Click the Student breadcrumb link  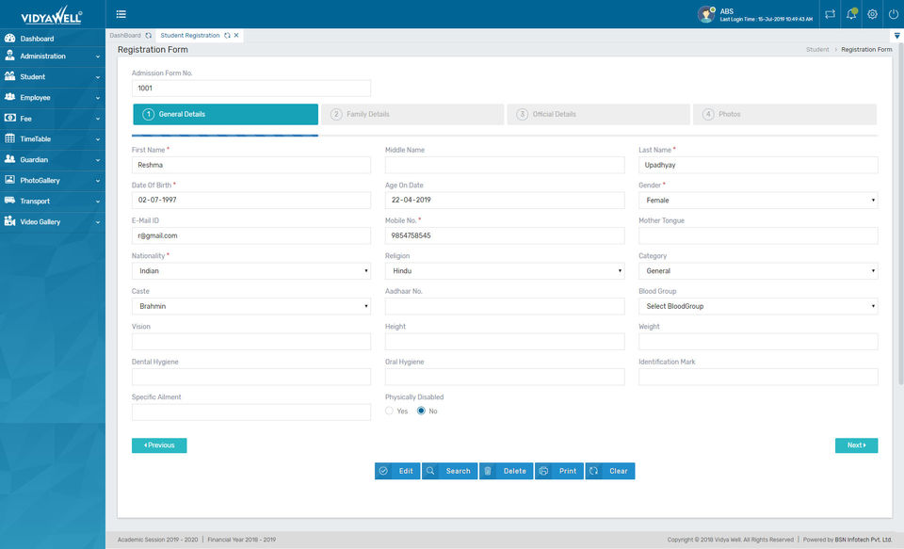(x=817, y=50)
